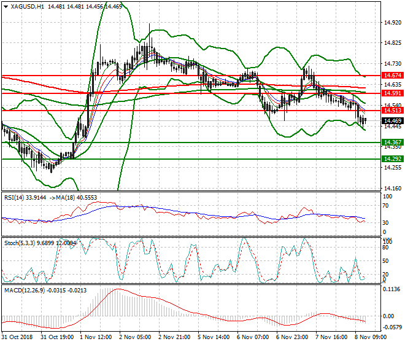405x344 pixels.
Task: Click the 14.674 red resistance price tag
Action: pyautogui.click(x=391, y=76)
